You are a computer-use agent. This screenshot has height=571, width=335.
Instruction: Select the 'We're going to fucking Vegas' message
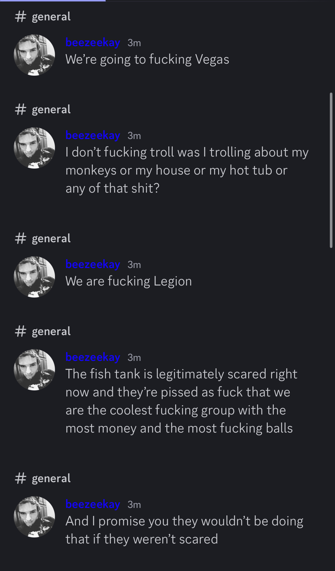(147, 60)
